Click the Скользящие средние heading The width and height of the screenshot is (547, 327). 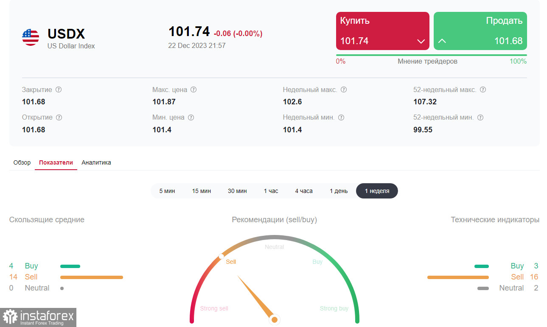47,220
